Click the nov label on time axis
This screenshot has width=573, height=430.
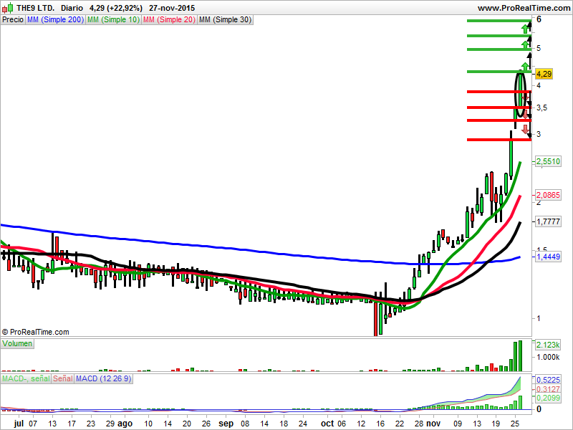pyautogui.click(x=433, y=424)
